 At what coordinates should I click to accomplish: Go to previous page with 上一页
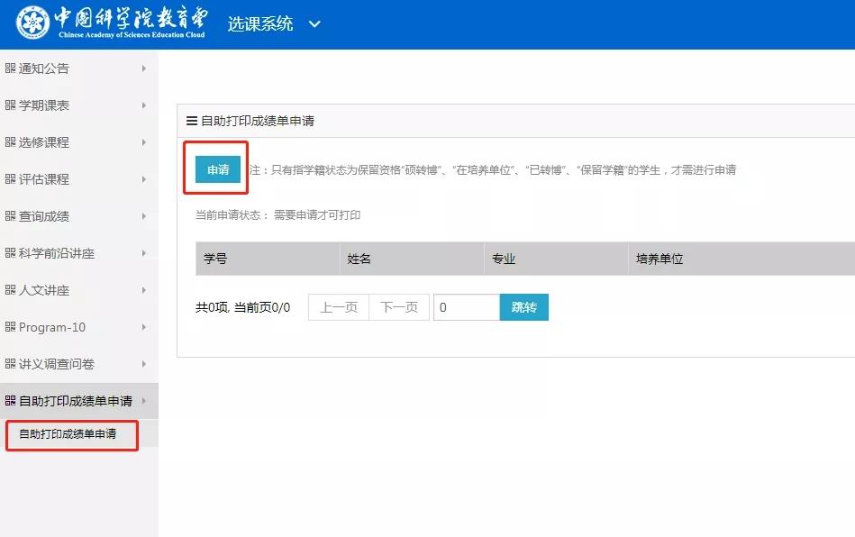(x=339, y=307)
